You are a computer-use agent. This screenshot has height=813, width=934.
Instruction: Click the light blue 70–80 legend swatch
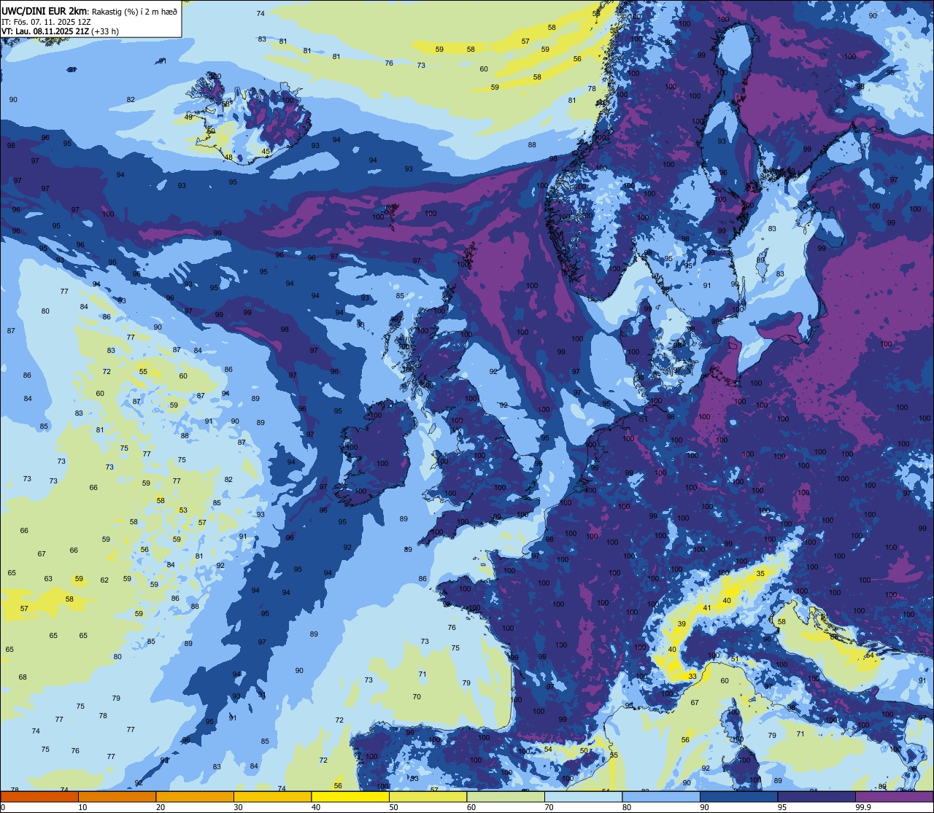pos(583,796)
